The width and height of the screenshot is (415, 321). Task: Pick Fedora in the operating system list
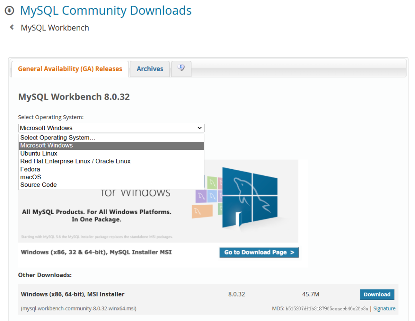pyautogui.click(x=30, y=169)
